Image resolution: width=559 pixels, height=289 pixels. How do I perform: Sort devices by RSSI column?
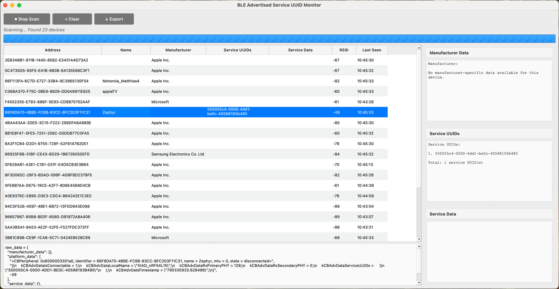click(x=344, y=50)
